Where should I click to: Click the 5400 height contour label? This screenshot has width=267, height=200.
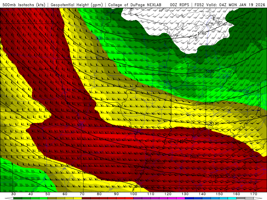[182, 141]
